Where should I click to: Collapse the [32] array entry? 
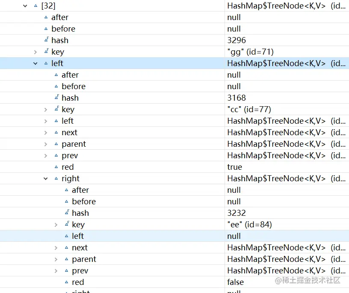(25, 6)
